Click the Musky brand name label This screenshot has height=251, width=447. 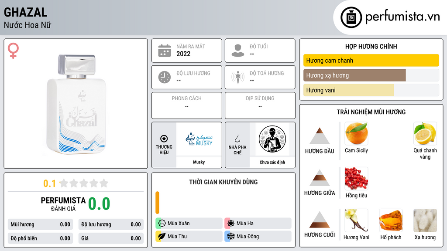tap(199, 162)
